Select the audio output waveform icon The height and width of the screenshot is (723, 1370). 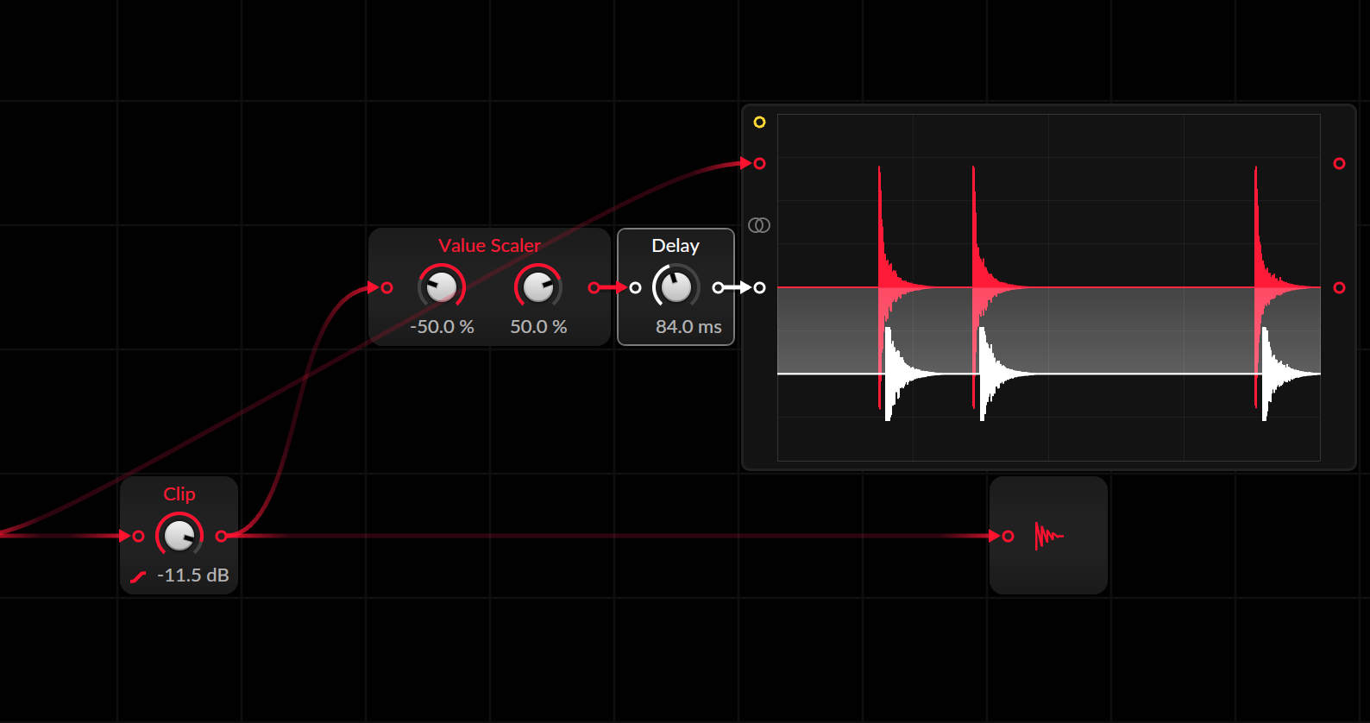click(1049, 536)
